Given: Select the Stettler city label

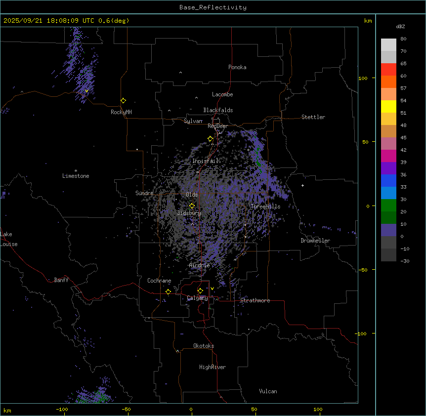Looking at the screenshot, I should click(313, 117).
